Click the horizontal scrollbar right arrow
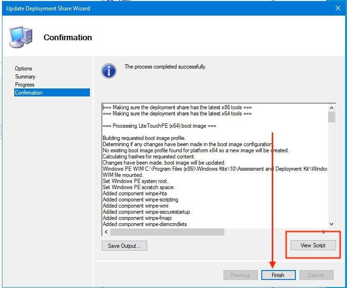Screen dimensions: 347x288 324,232
